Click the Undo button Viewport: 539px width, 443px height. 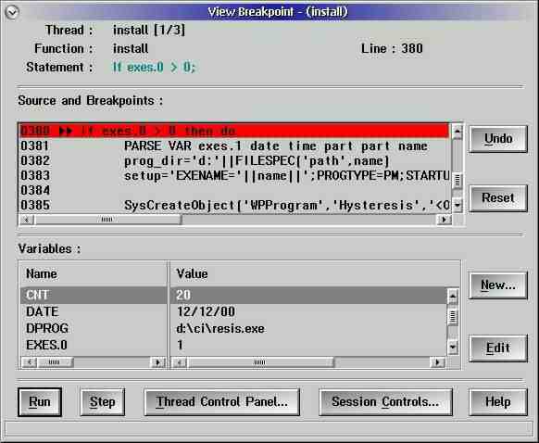point(498,139)
